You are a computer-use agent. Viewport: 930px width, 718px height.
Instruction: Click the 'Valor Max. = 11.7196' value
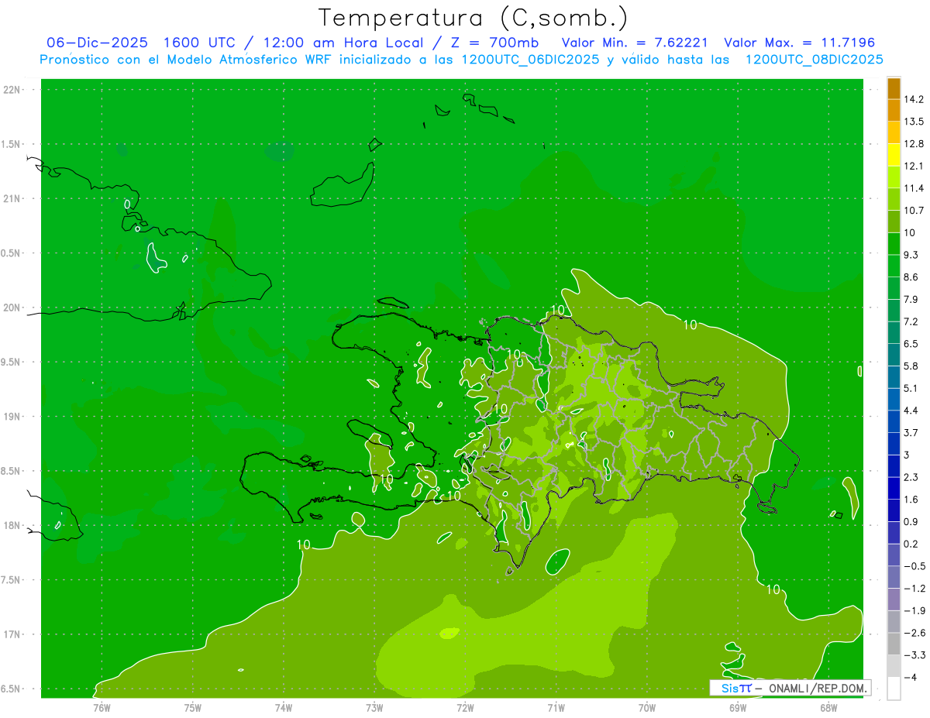799,43
